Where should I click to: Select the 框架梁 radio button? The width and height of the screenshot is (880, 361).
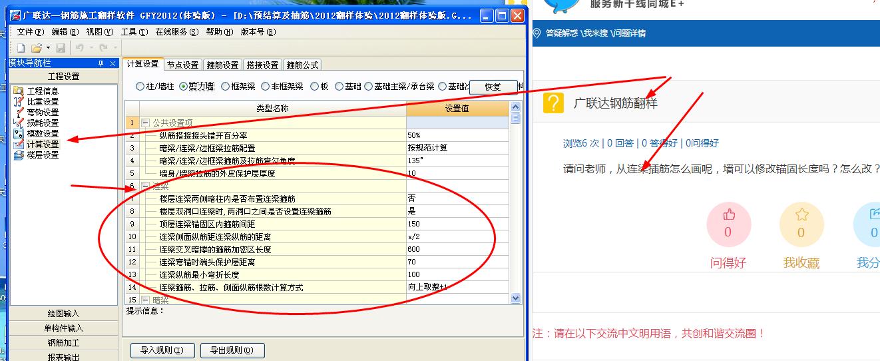(x=238, y=87)
